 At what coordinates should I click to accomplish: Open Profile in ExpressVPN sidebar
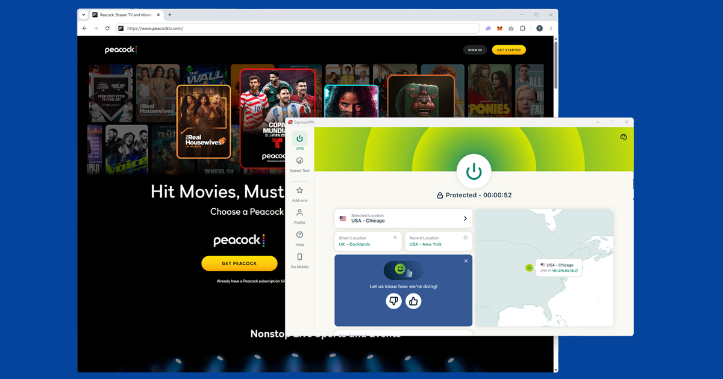pos(299,216)
